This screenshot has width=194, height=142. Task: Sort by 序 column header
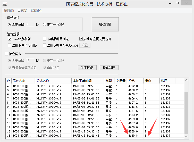point(9,81)
